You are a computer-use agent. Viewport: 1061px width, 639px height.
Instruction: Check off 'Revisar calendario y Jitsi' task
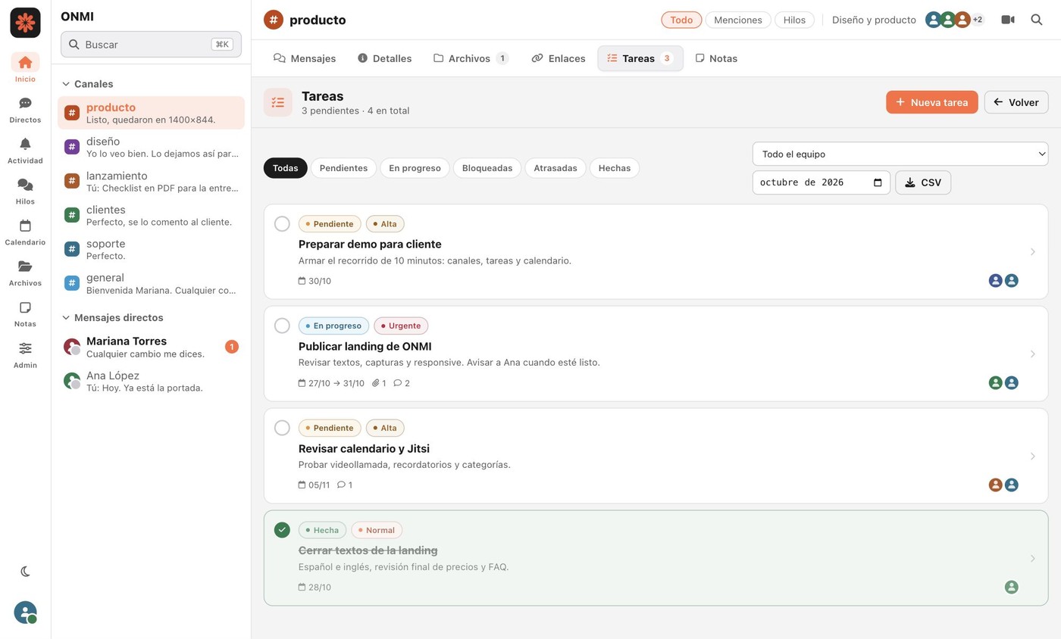(282, 428)
